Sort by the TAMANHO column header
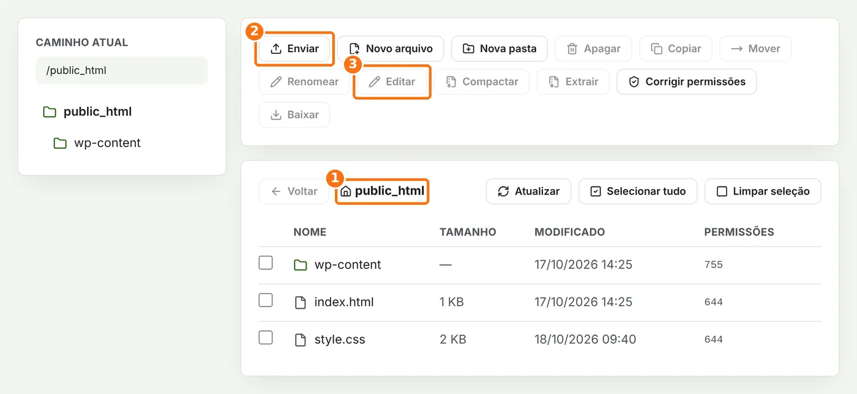This screenshot has width=857, height=394. pos(468,232)
